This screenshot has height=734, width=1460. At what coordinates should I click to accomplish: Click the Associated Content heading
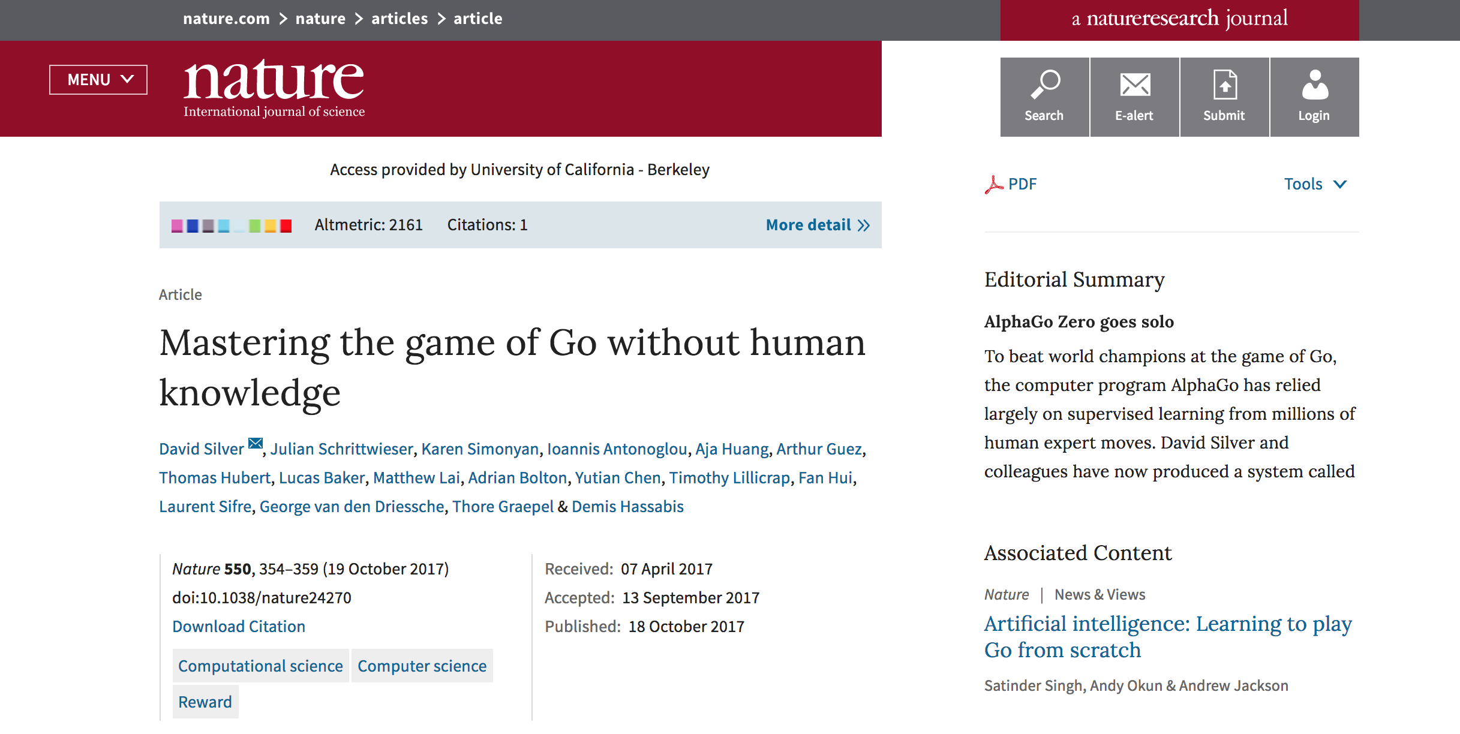pos(1078,553)
